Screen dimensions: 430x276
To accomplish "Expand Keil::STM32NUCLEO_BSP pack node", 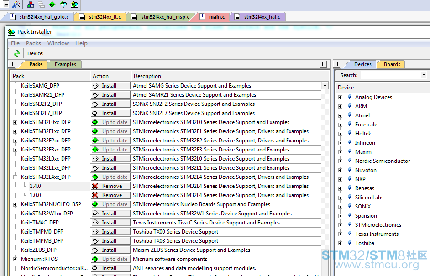I will click(x=16, y=204).
